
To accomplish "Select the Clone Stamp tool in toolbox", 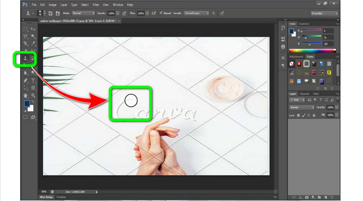I will [x=25, y=59].
